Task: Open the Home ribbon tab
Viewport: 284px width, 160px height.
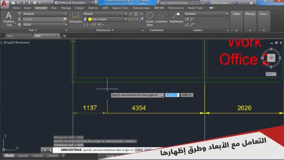Action: pos(16,8)
